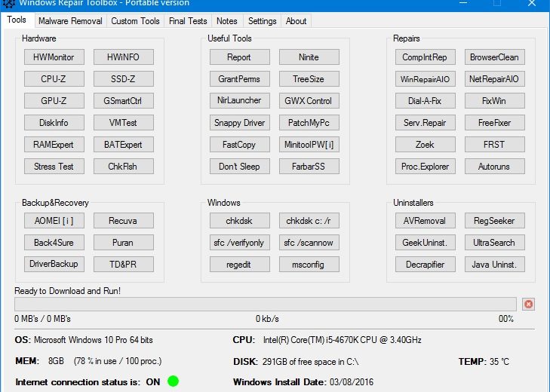Start NirLauncher

point(240,100)
